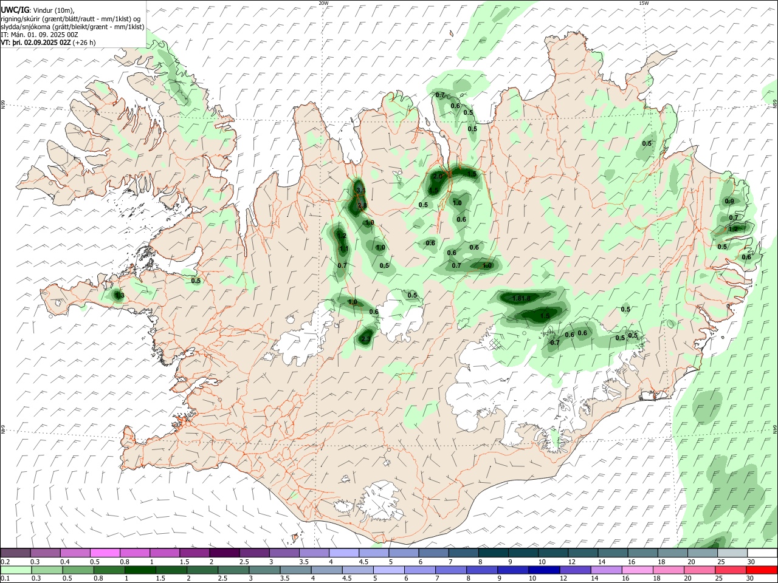The image size is (778, 583).
Task: Click the '1.3' value on Snæfellsnes peninsula
Action: click(x=120, y=296)
